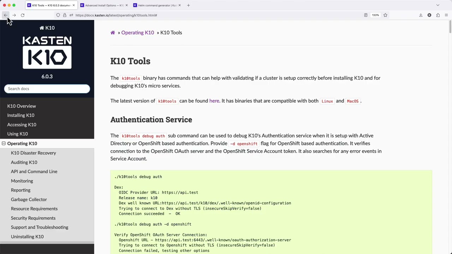Click the Kasten K10 logo image
Viewport: 452px width, 254px height.
(47, 53)
